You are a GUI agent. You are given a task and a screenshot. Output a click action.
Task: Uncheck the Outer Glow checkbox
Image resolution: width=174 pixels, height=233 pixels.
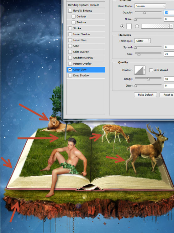[x=70, y=69]
